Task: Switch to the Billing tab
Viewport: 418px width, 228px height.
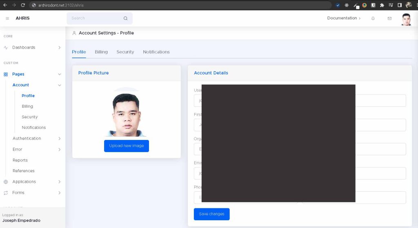Action: point(101,52)
